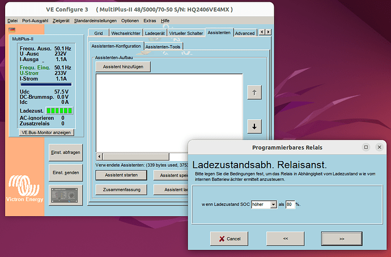The image size is (391, 257).
Task: Click VE.Bus-Monitor anzeigen button
Action: pos(46,132)
